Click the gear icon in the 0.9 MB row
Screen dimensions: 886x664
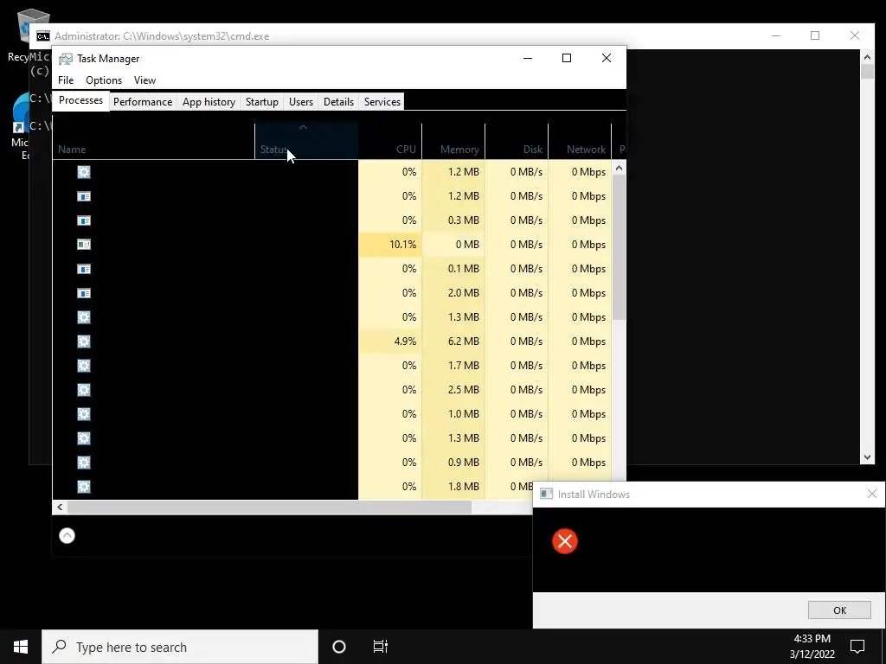84,463
